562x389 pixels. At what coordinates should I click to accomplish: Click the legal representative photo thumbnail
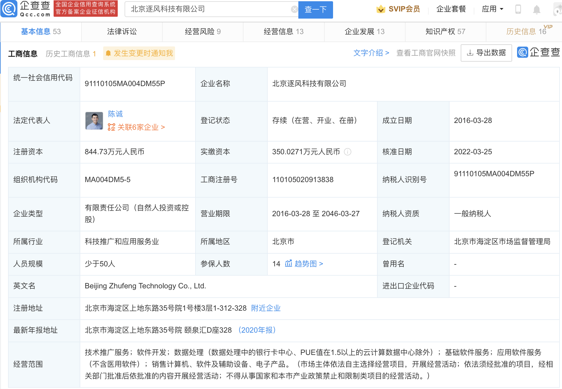click(x=94, y=121)
